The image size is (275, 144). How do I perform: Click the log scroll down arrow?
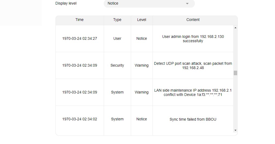pos(235,130)
